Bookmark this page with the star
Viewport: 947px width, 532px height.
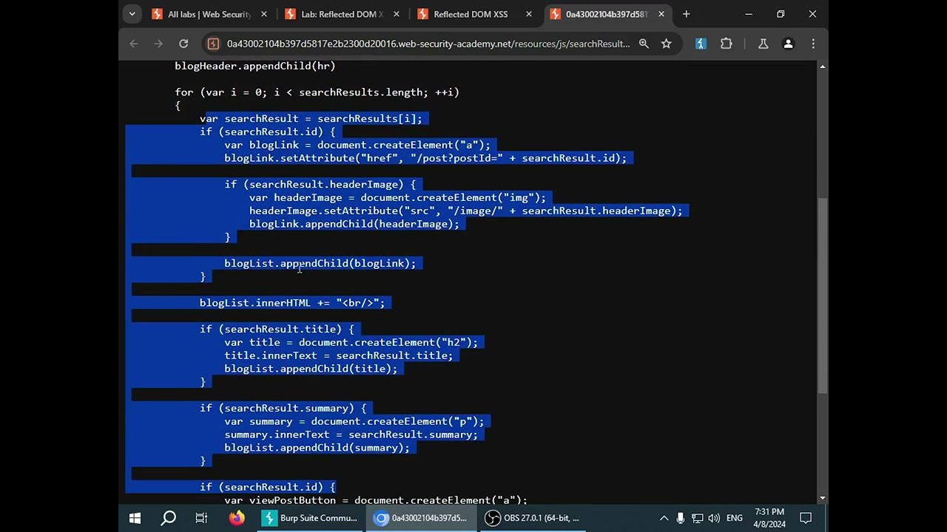point(666,44)
